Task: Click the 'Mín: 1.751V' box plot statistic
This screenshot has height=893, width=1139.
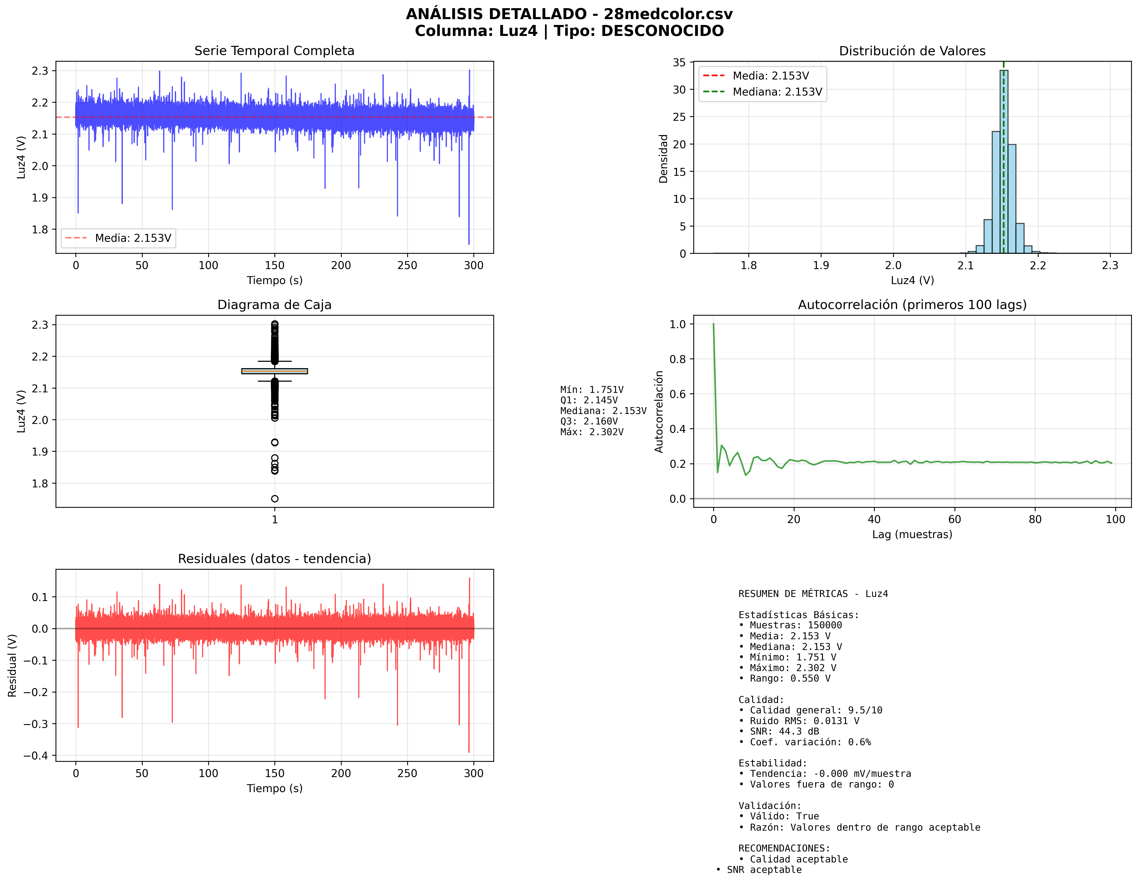Action: click(x=591, y=390)
